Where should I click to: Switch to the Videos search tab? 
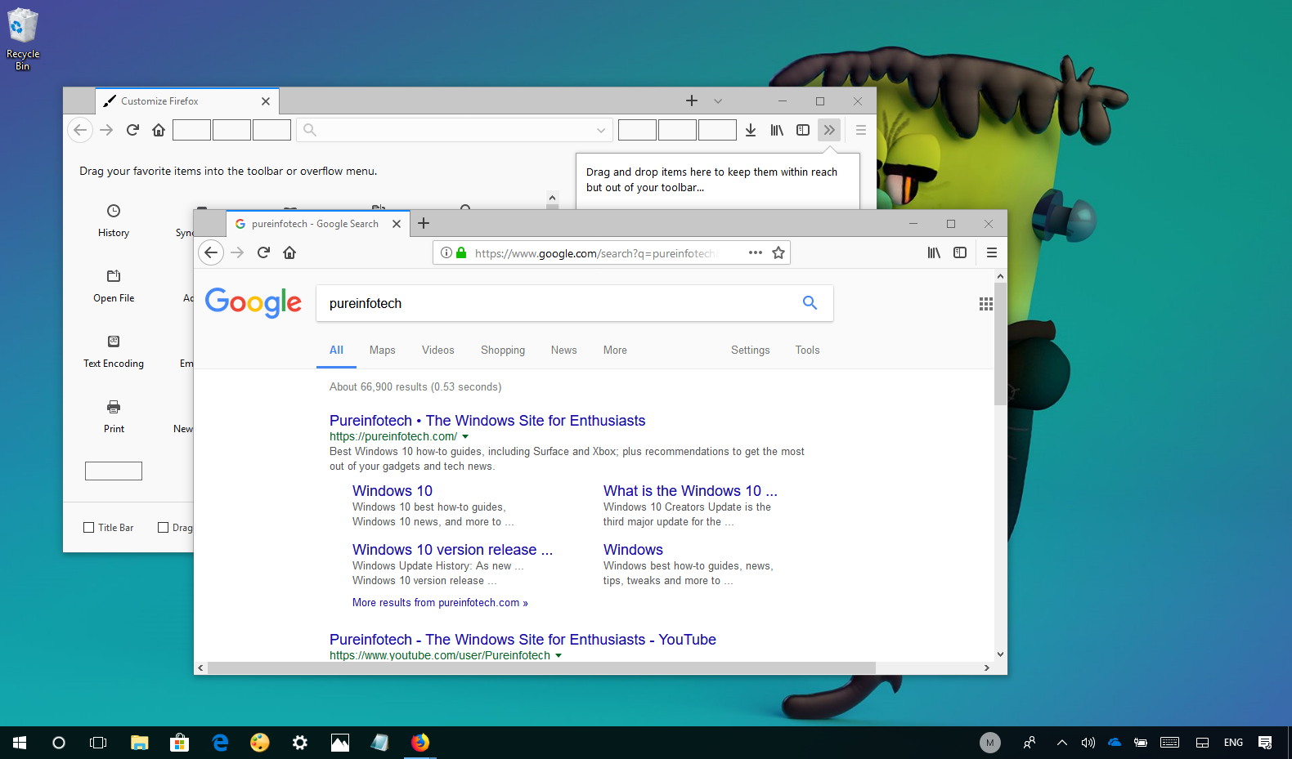pos(437,350)
